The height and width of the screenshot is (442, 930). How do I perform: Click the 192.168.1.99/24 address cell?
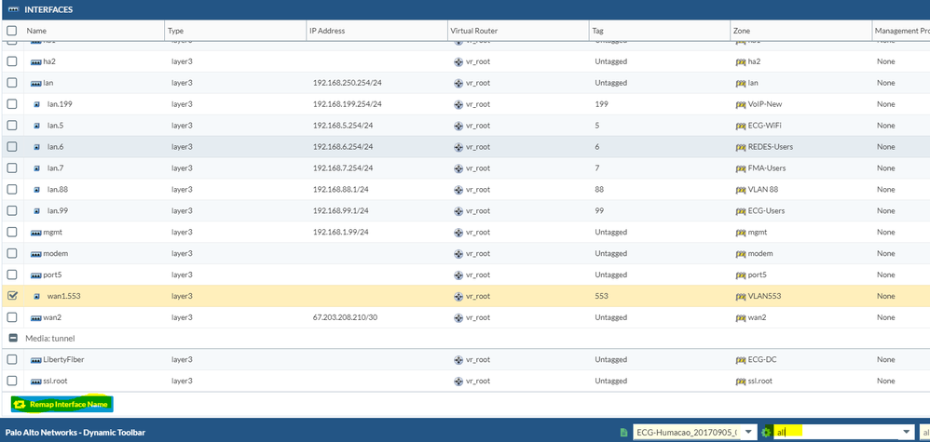(x=341, y=233)
